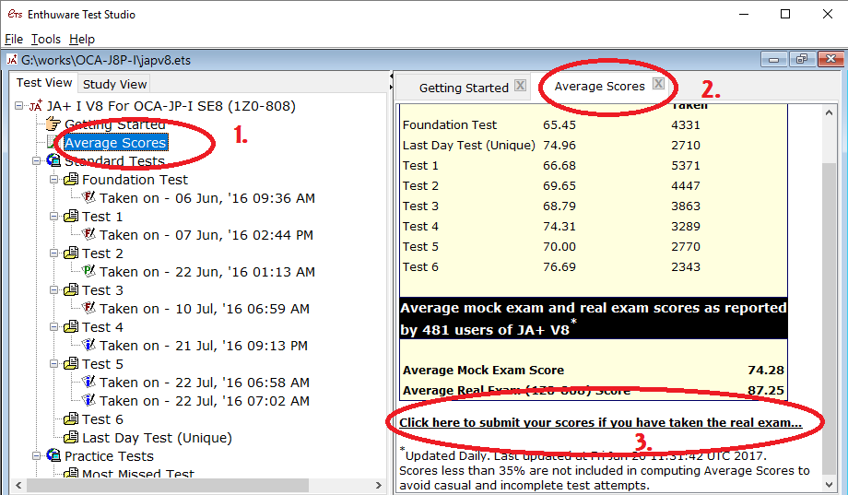Click the Practice Tests globe icon

click(53, 455)
